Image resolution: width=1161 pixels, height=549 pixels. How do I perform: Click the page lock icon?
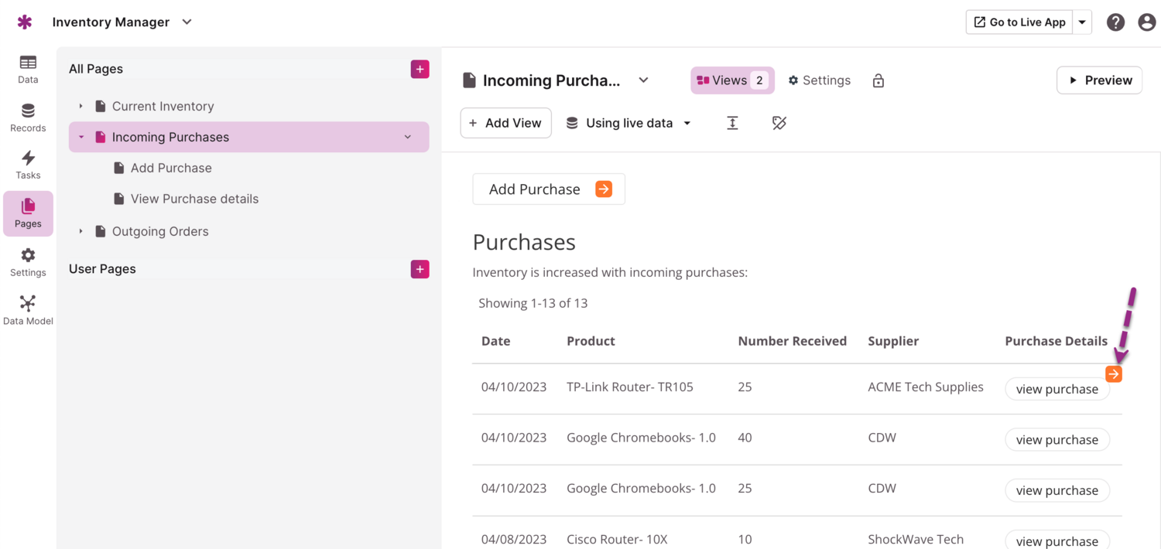pyautogui.click(x=878, y=80)
